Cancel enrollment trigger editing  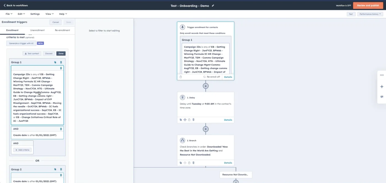click(x=56, y=22)
